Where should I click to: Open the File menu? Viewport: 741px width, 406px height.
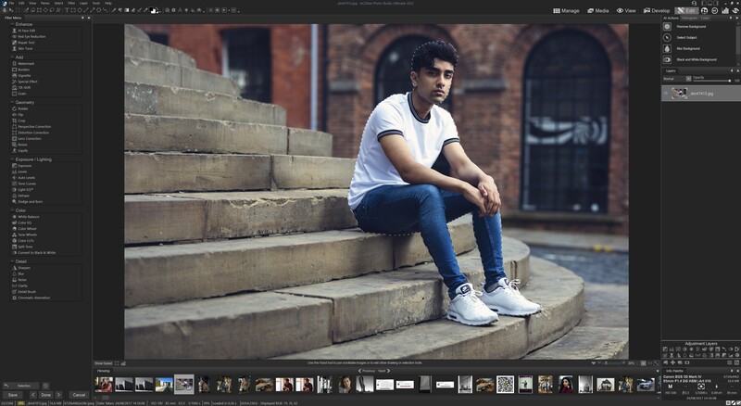tap(11, 3)
